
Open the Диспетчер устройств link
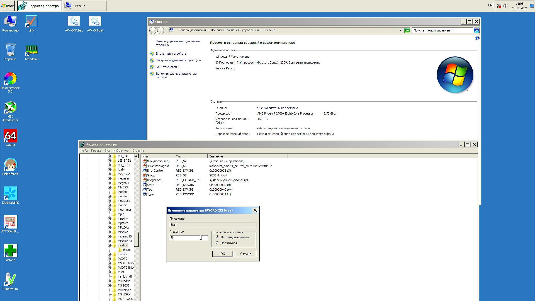pyautogui.click(x=171, y=54)
